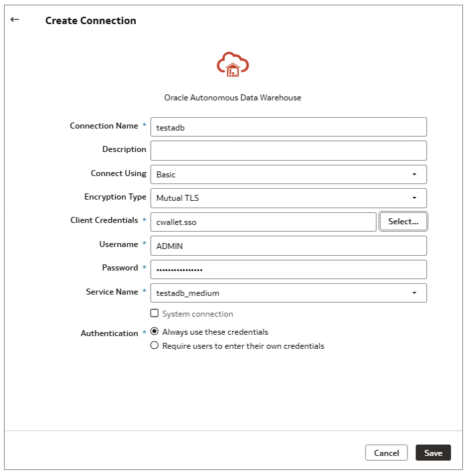This screenshot has height=472, width=465.
Task: Click the Connection Name field
Action: [x=288, y=127]
